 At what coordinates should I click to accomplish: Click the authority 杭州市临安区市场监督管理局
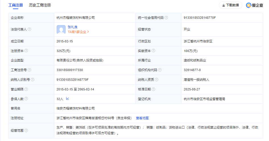point(204,99)
